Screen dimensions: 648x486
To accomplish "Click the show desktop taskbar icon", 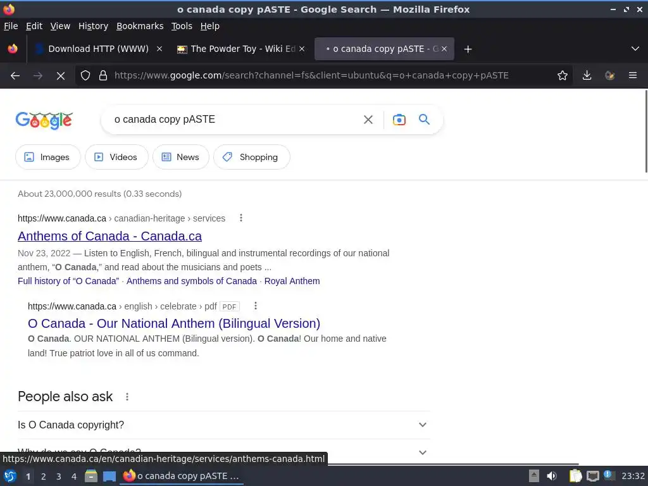I will pos(109,476).
